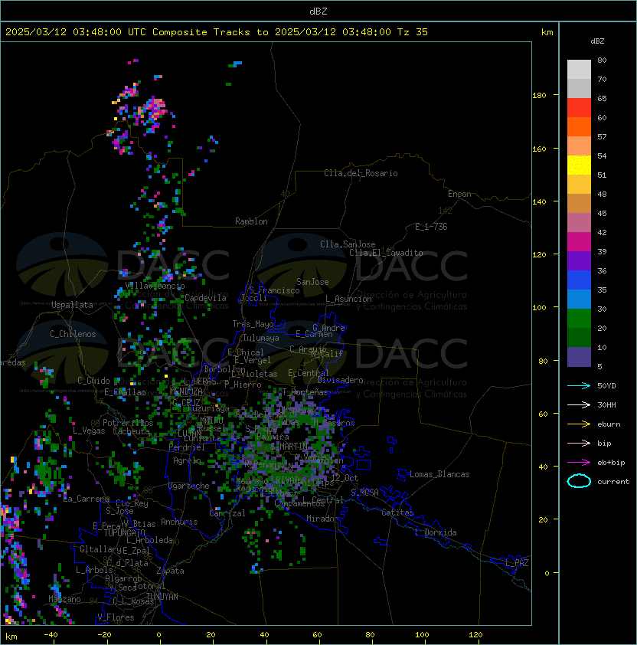
Task: Click the MENDOZA city label
Action: (186, 391)
